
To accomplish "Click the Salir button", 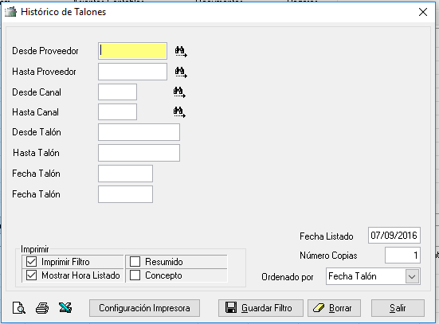I will 398,308.
